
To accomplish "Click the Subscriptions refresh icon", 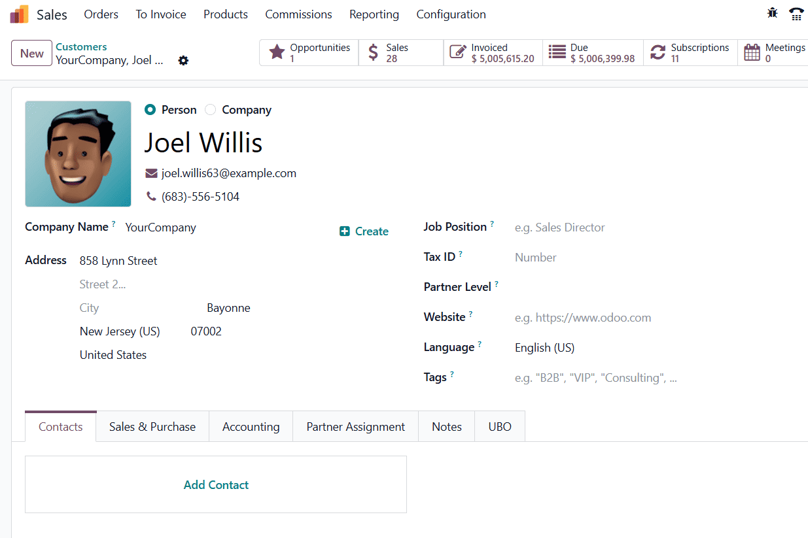I will coord(658,52).
